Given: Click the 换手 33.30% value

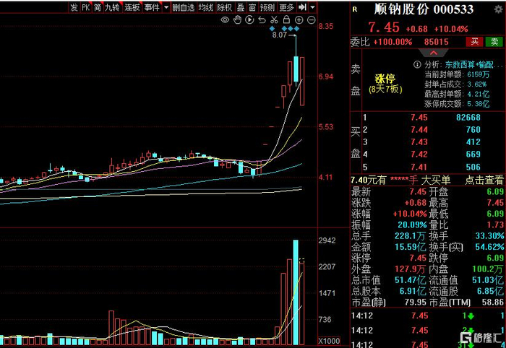Looking at the screenshot, I should (x=489, y=236).
